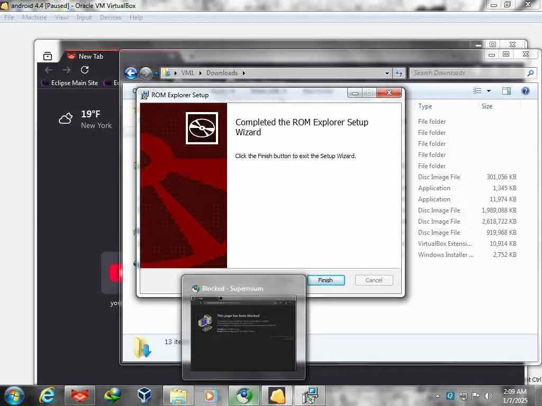The image size is (542, 406).
Task: Open the Windows Start button
Action: (x=14, y=396)
